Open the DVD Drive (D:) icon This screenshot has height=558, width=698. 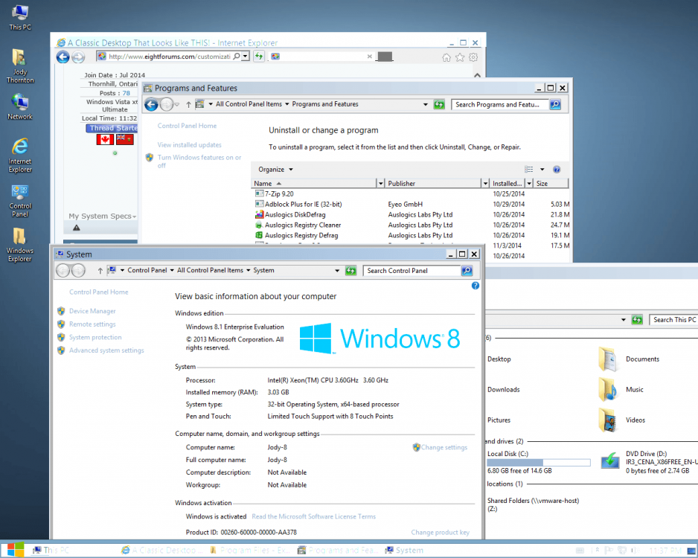[610, 460]
